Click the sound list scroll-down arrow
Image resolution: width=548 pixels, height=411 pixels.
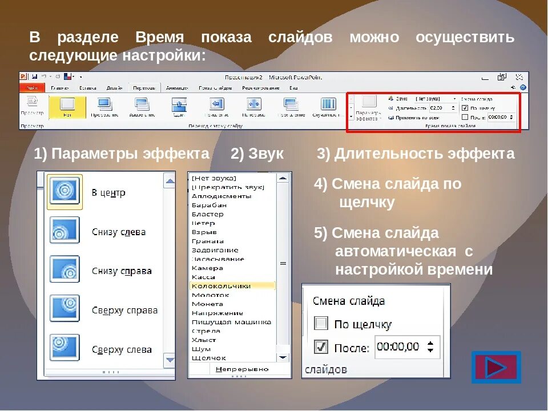[x=283, y=357]
